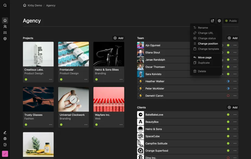This screenshot has width=251, height=159.
Task: Click the pink brush button in sidebar
Action: [5, 154]
